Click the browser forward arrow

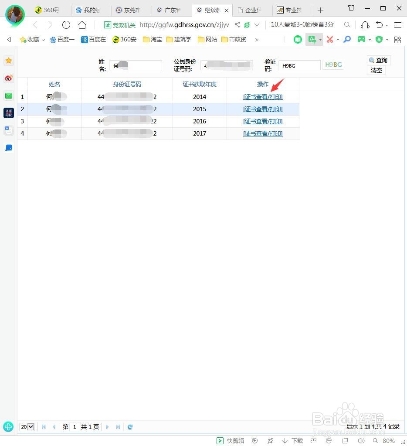50,25
